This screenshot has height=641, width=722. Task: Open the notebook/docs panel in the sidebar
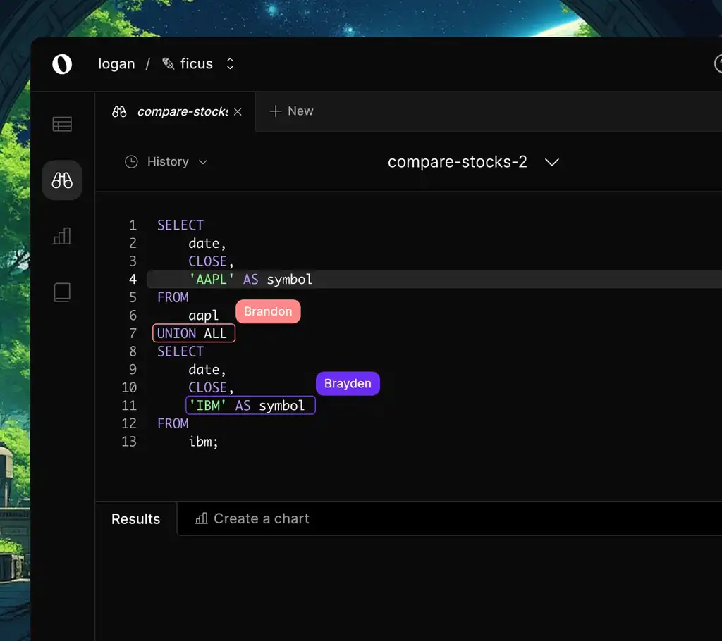click(x=62, y=292)
